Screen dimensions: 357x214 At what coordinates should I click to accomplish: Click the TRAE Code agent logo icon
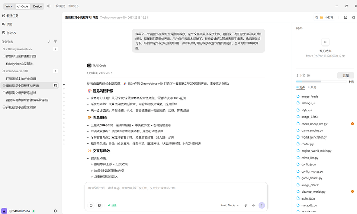(89, 66)
